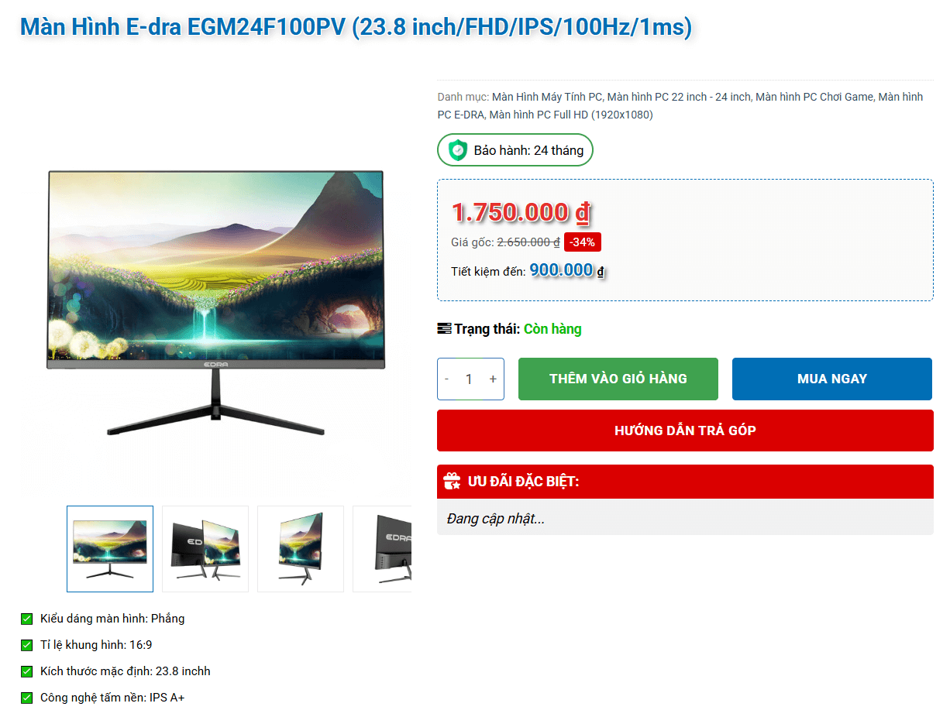Select the front-view monitor thumbnail
This screenshot has height=717, width=950.
coord(110,549)
